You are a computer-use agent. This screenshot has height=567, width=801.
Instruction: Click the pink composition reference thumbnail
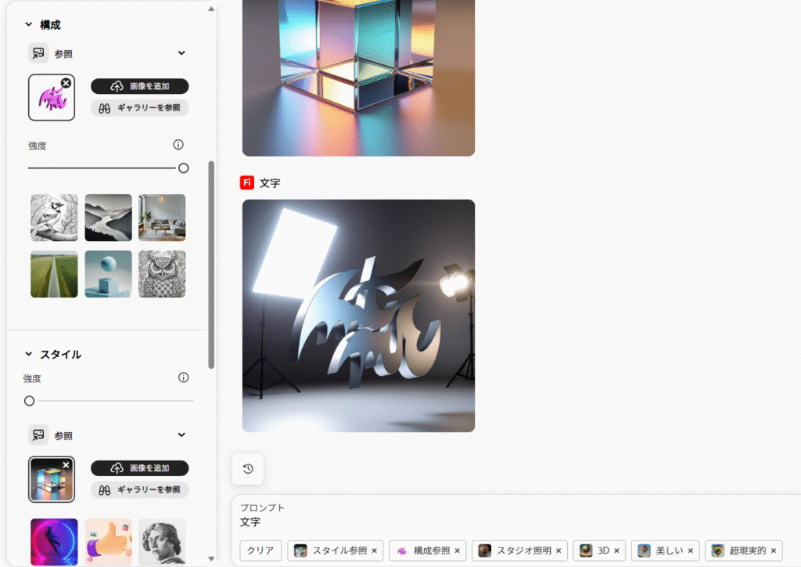click(x=51, y=98)
